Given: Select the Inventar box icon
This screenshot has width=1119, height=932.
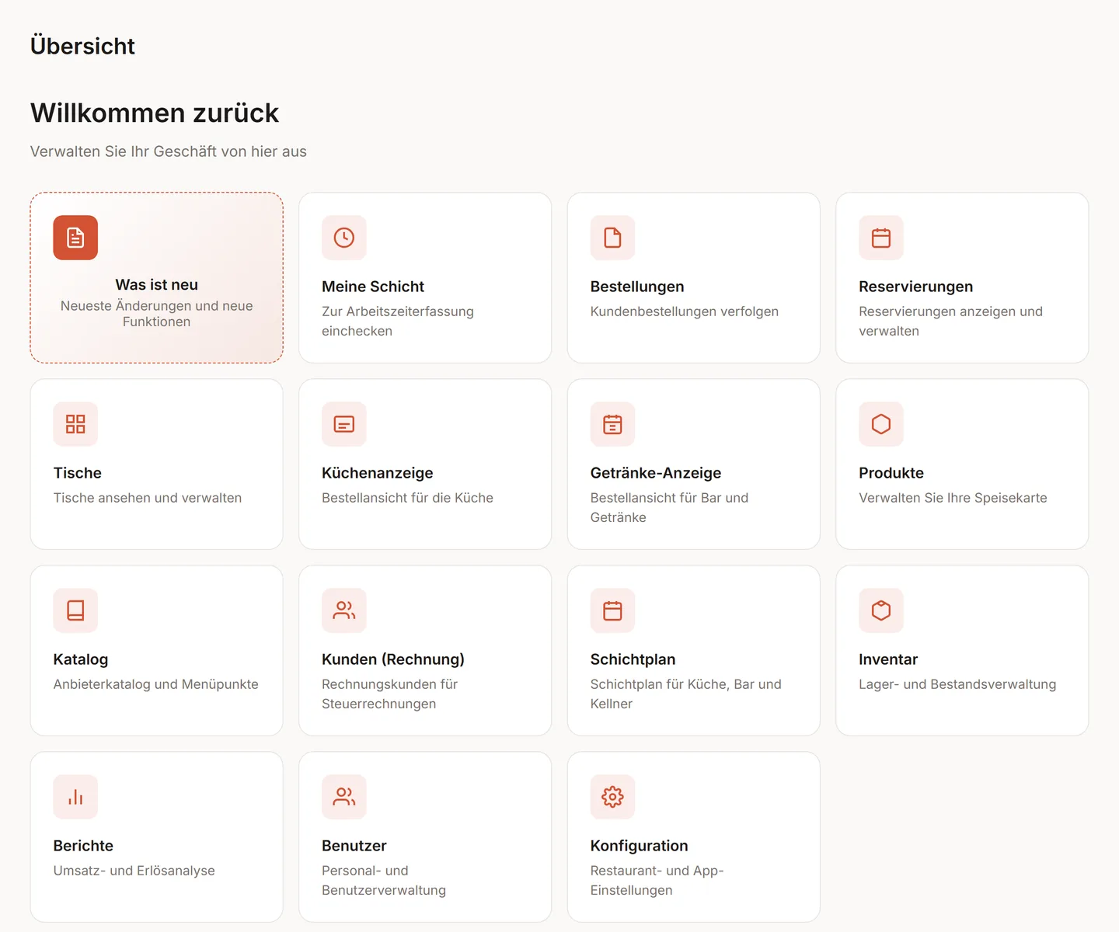Looking at the screenshot, I should pyautogui.click(x=881, y=610).
